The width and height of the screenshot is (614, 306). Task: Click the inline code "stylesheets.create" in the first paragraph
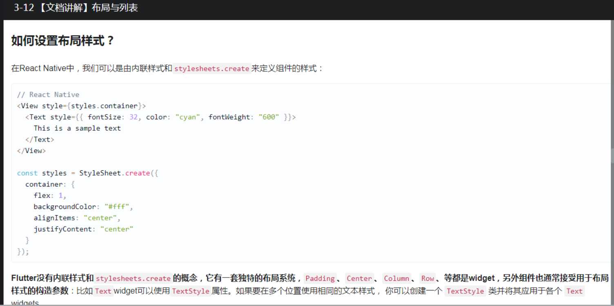tap(211, 69)
